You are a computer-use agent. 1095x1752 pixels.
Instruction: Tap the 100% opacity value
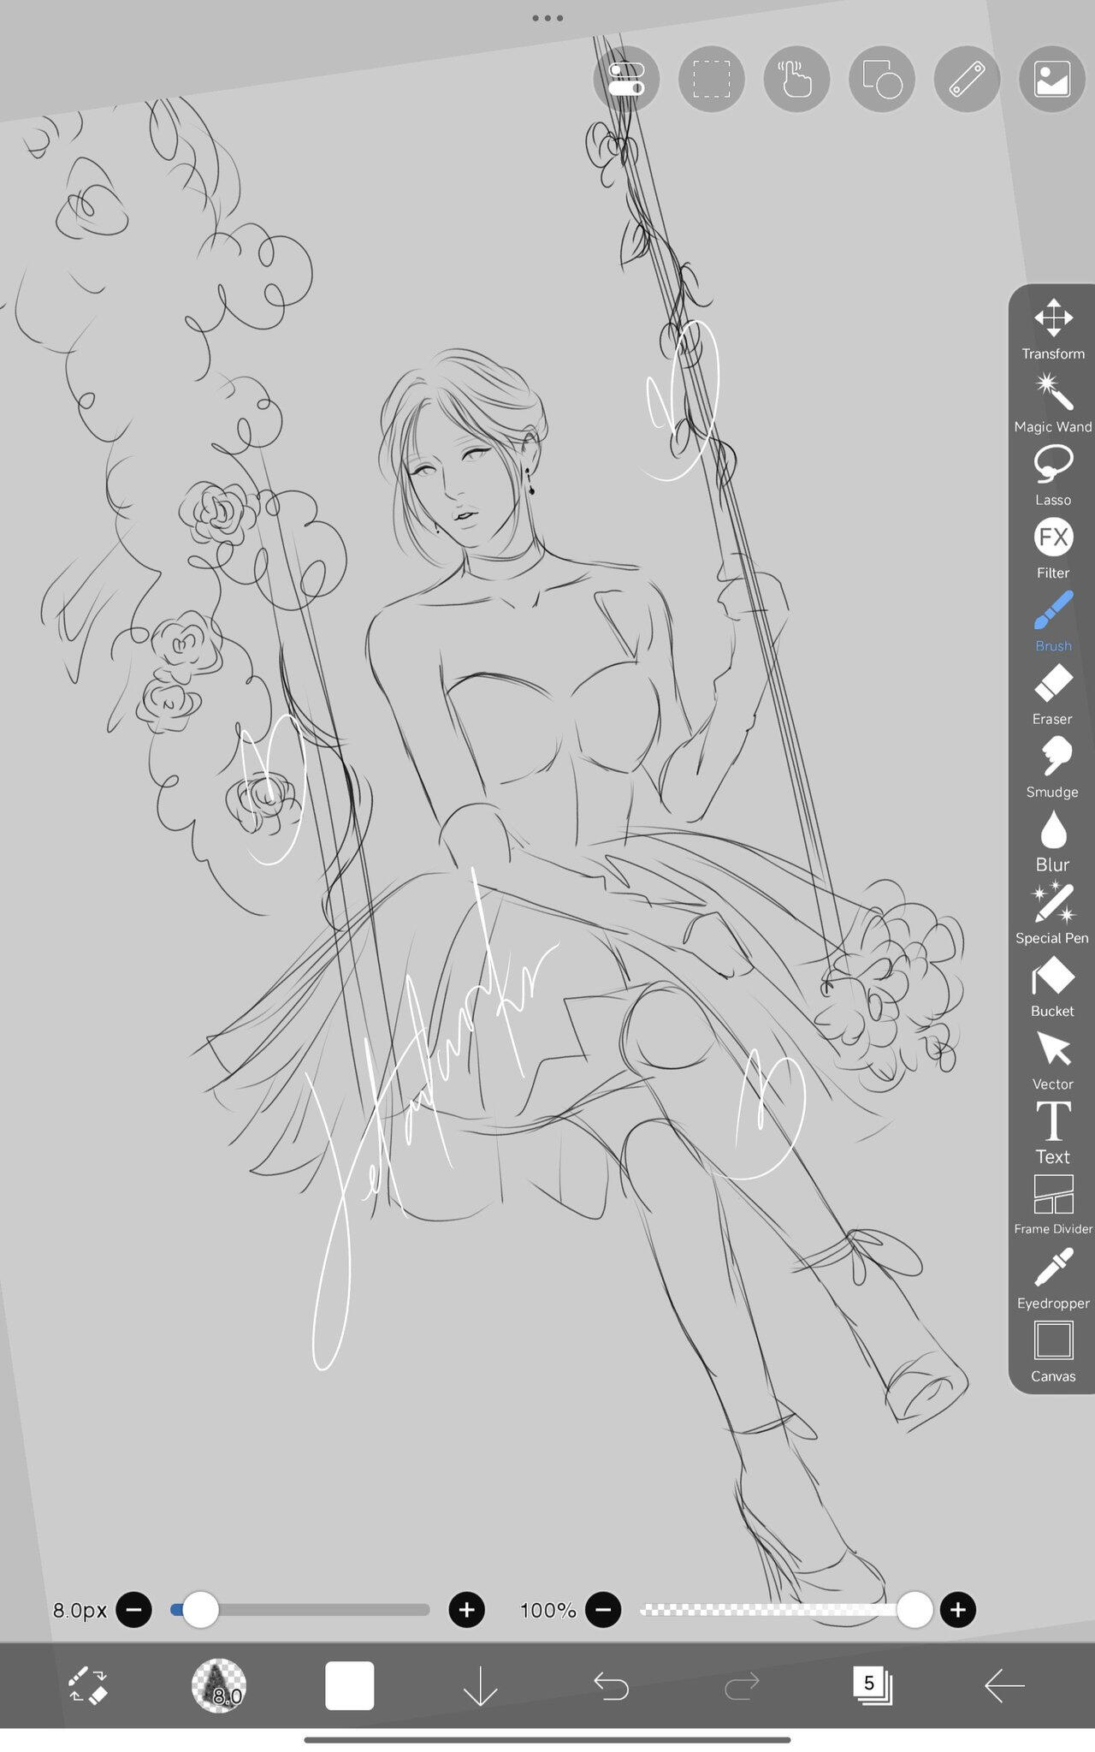point(547,1610)
